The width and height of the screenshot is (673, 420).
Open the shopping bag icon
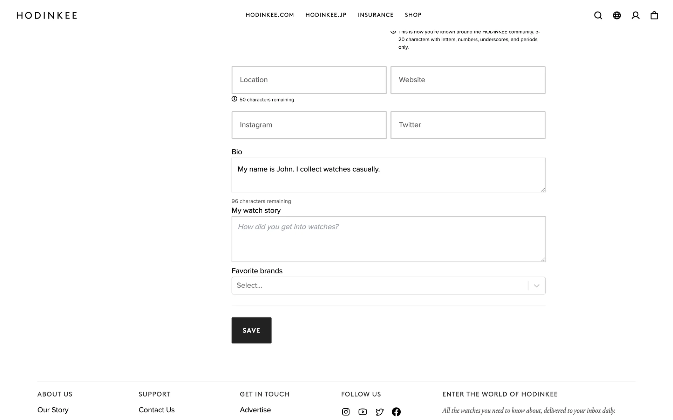654,15
